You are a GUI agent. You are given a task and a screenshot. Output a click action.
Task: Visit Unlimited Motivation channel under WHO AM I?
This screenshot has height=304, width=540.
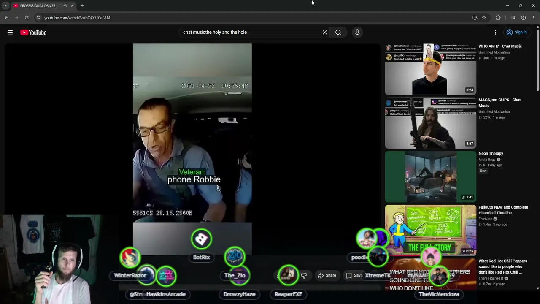click(494, 52)
